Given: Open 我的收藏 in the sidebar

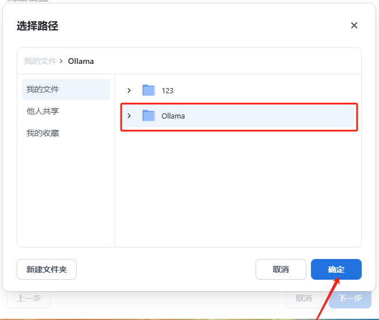Looking at the screenshot, I should pos(43,133).
